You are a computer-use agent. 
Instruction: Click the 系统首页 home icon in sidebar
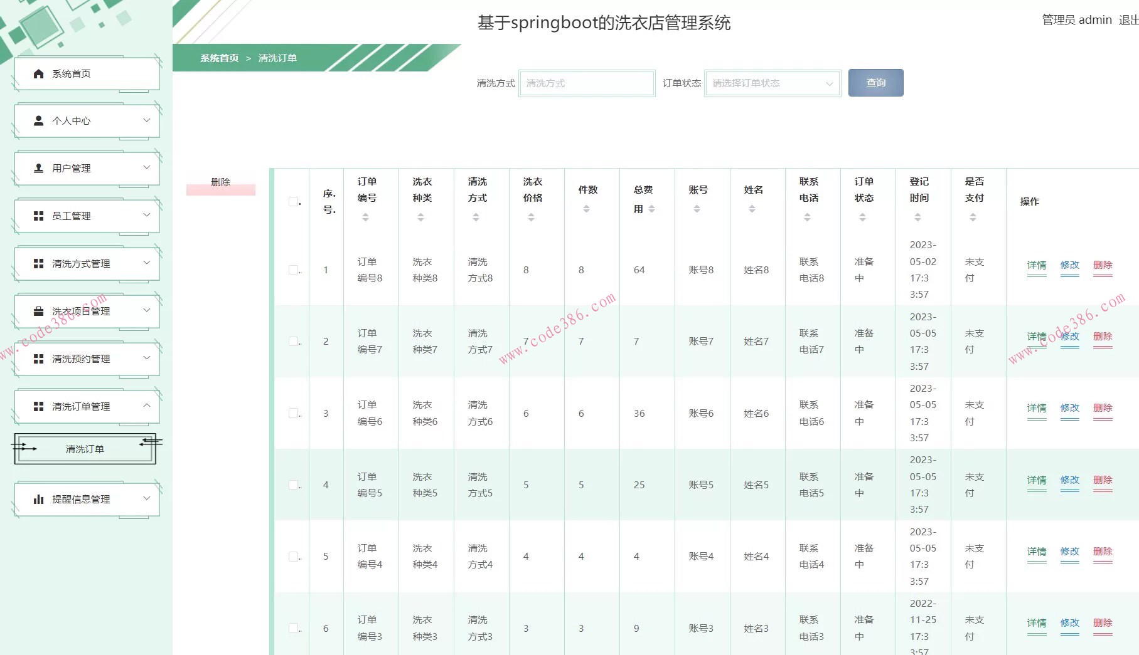(38, 73)
